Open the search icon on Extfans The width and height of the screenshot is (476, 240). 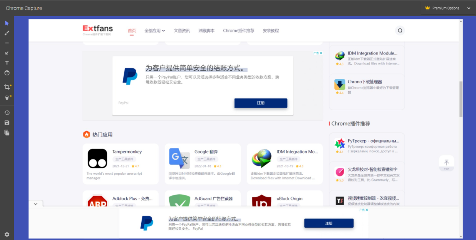(400, 31)
